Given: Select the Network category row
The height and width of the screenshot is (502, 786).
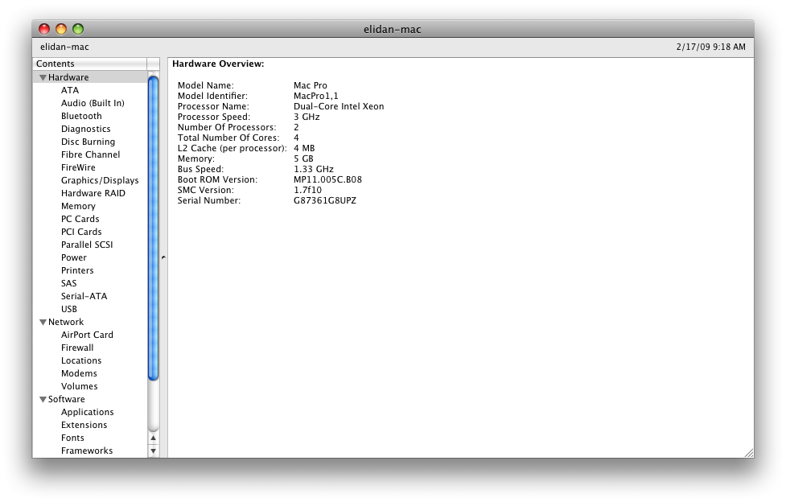Looking at the screenshot, I should (x=90, y=322).
